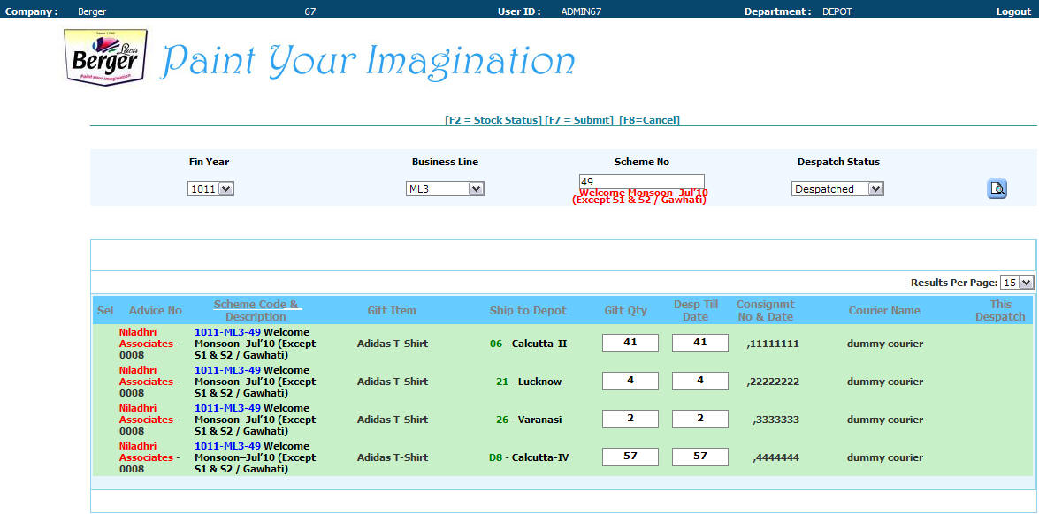Viewport: 1039px width, 514px height.
Task: Click the Courier Name column header
Action: (884, 310)
